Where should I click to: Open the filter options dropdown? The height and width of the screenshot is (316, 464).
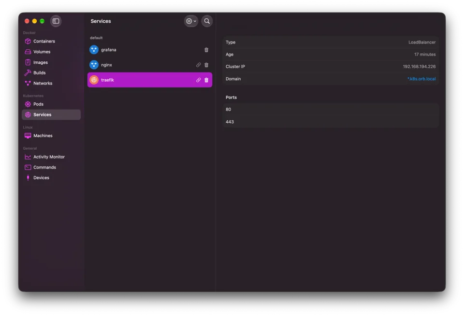(191, 21)
